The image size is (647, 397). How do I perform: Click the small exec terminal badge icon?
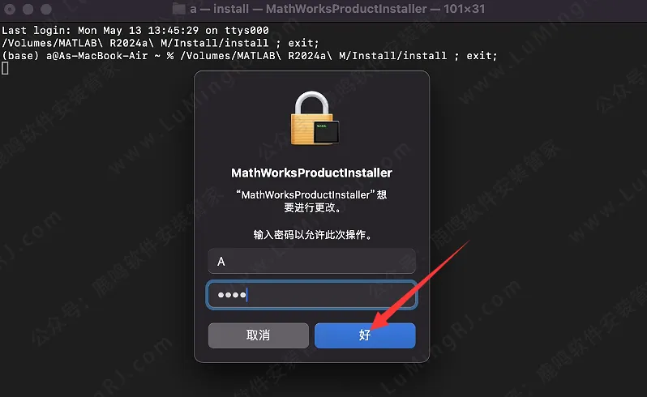click(327, 132)
